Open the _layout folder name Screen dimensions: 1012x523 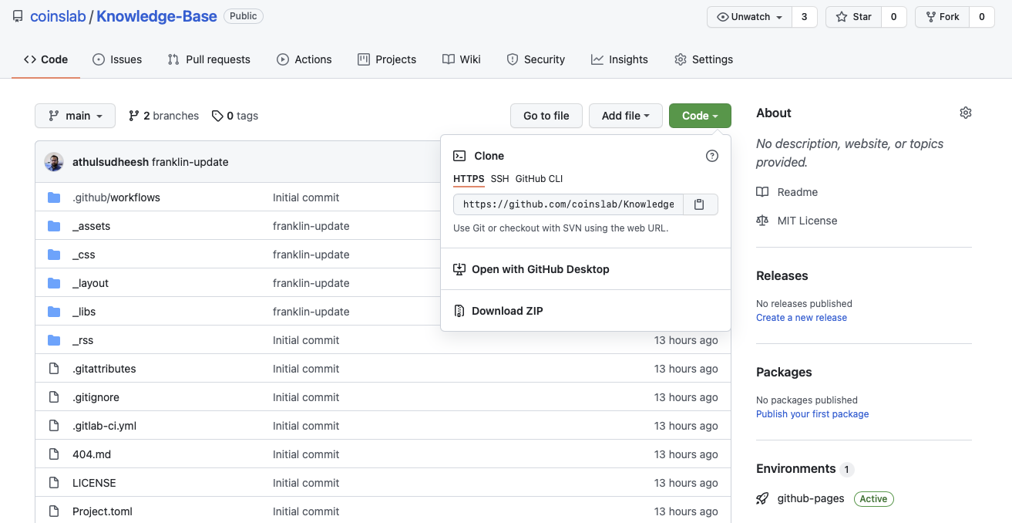[90, 283]
